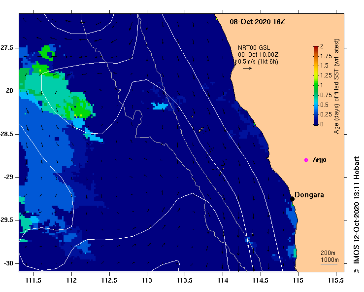364x292 pixels.
Task: Click the 0.5m/s reference velocity arrow
Action: click(x=247, y=69)
